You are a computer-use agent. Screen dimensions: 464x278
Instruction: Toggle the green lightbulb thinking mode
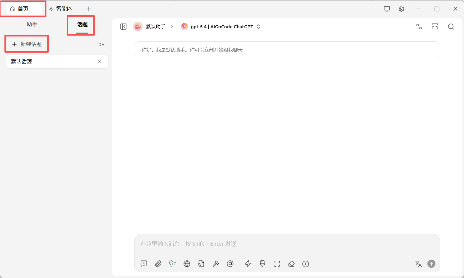click(172, 264)
